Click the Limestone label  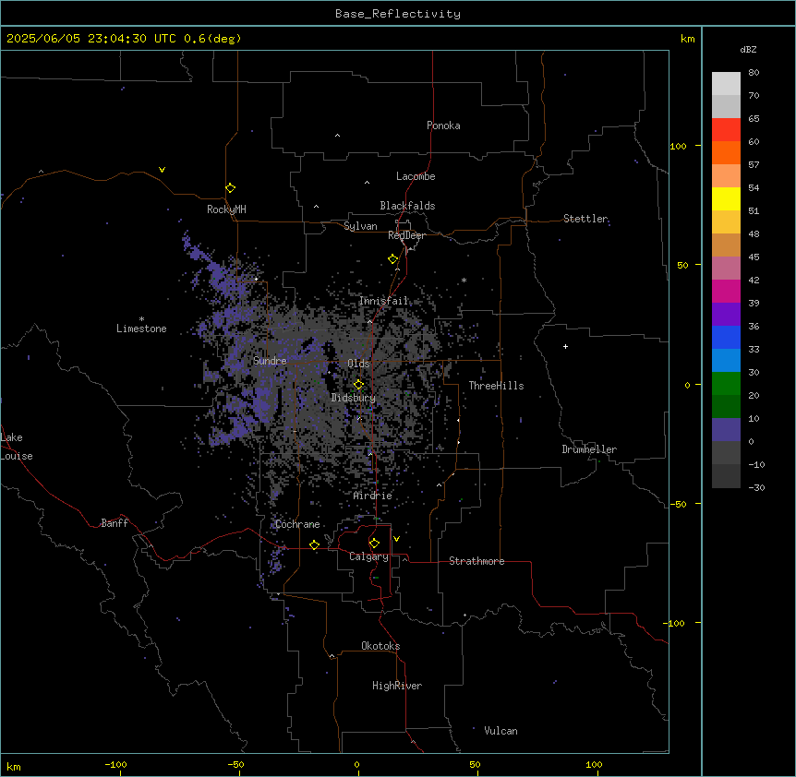click(x=141, y=329)
